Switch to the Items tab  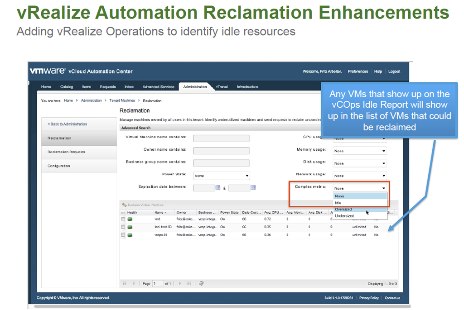tap(87, 87)
